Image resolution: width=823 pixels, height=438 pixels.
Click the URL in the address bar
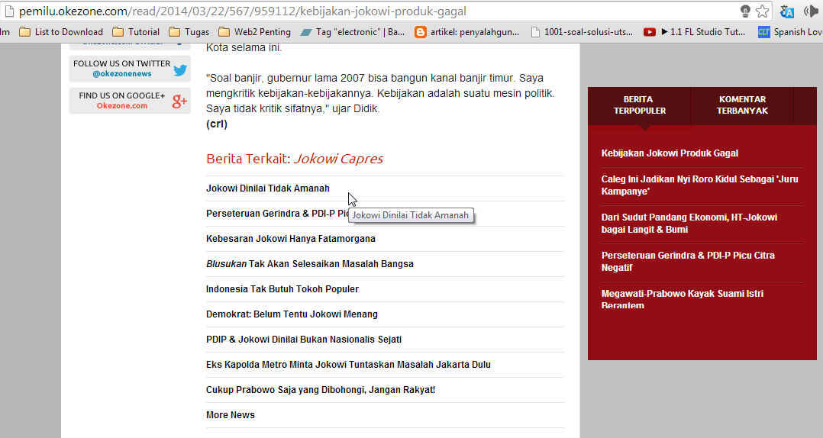[x=243, y=11]
